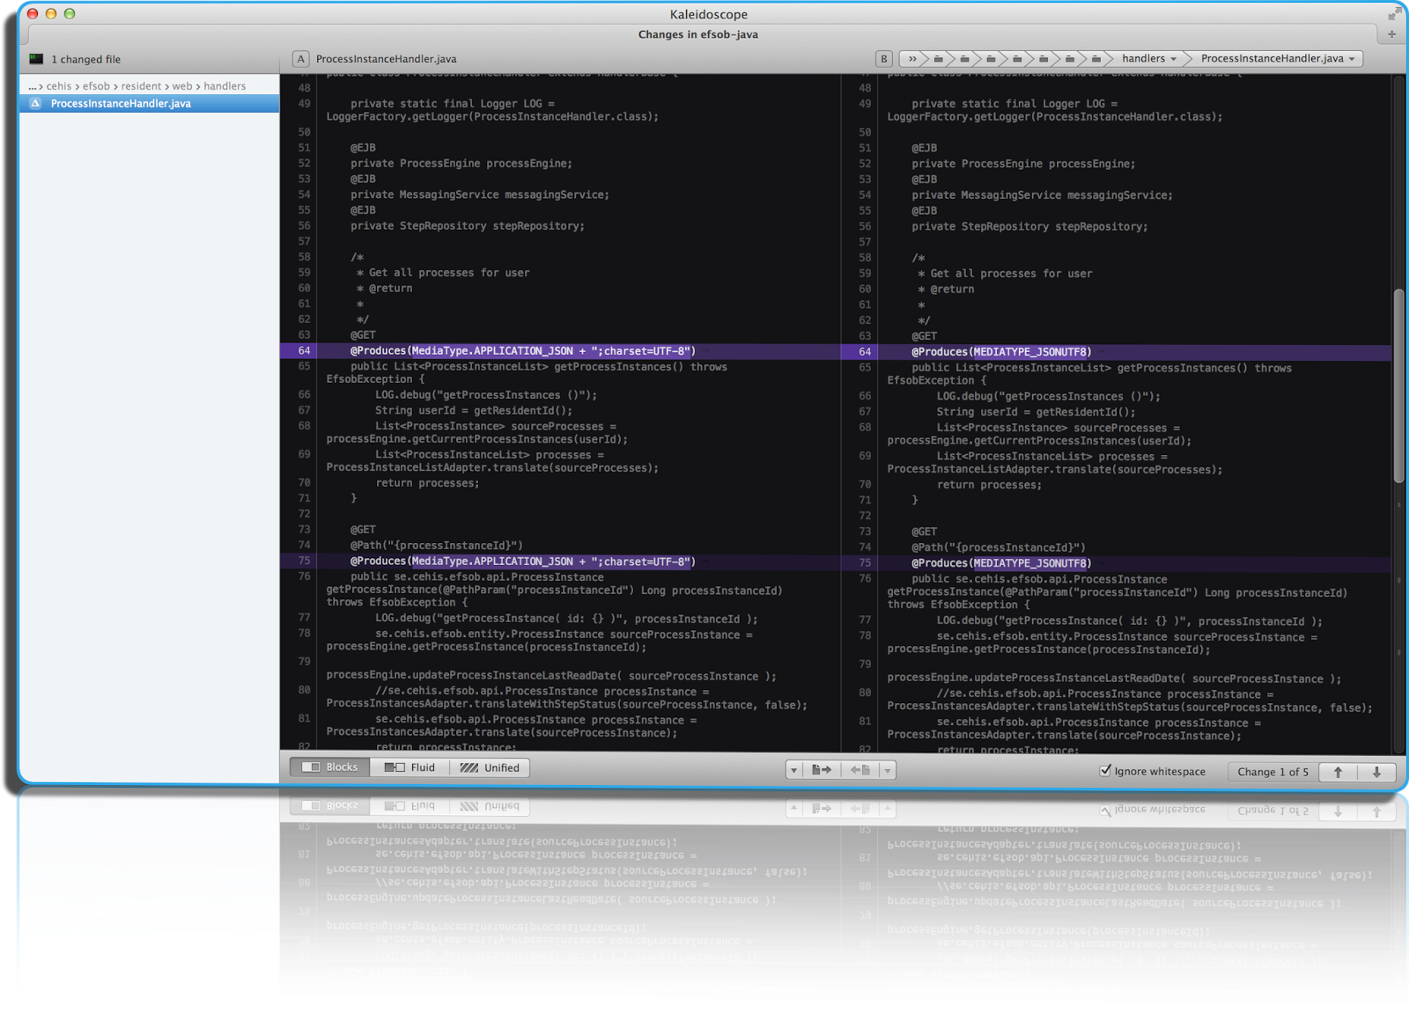Click the vertical scrollbar thumb of diff
The height and width of the screenshot is (1020, 1409).
(x=1398, y=385)
